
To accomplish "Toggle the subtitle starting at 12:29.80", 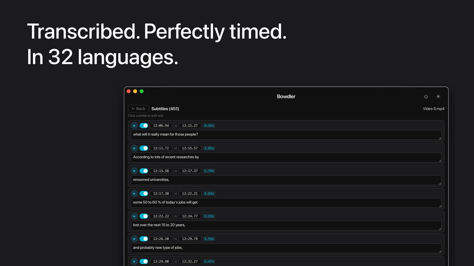I will [144, 261].
